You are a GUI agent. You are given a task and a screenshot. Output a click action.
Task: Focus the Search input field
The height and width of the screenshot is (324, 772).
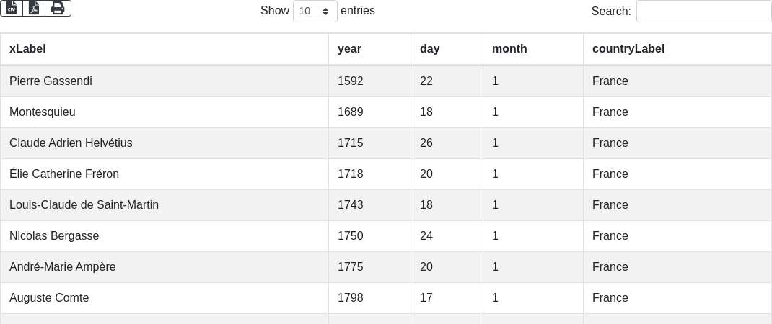pos(704,11)
